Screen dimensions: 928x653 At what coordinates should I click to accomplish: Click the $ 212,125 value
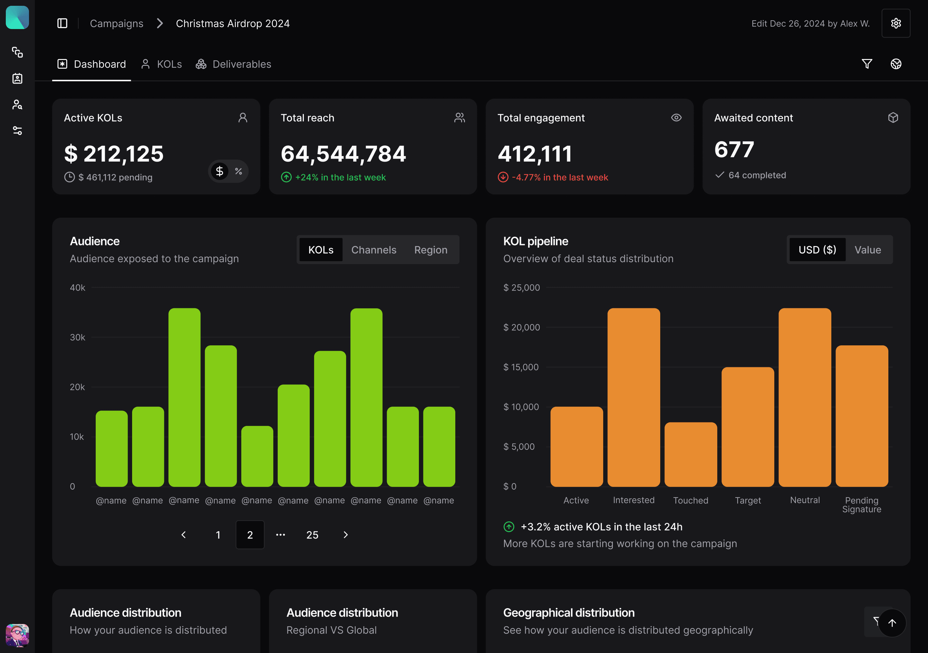[114, 154]
